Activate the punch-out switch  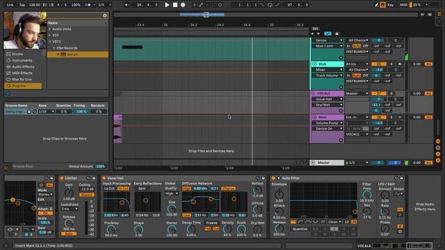[277, 5]
